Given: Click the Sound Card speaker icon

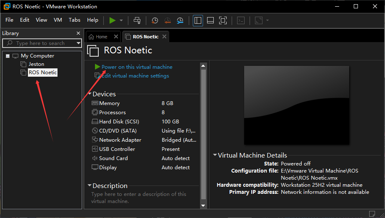Looking at the screenshot, I should [95, 158].
